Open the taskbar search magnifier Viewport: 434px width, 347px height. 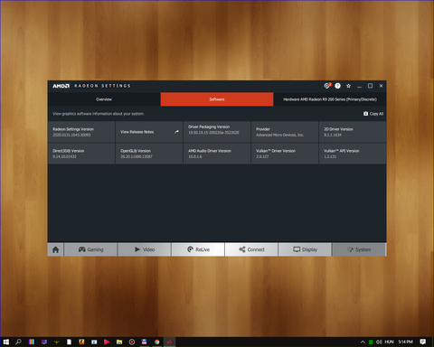[18, 342]
